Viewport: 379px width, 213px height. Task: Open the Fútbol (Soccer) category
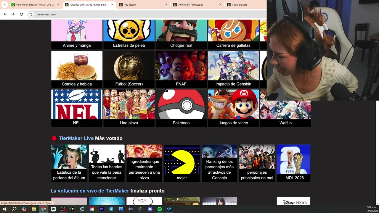click(x=129, y=70)
